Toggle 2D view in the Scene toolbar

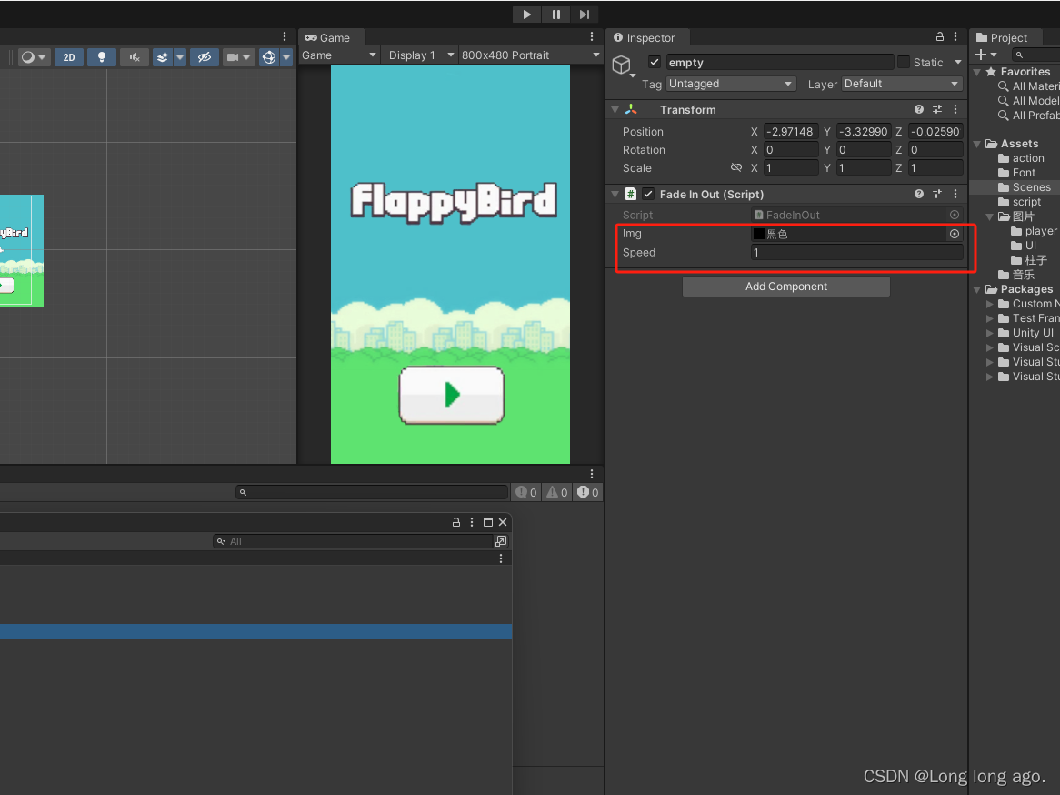point(69,57)
